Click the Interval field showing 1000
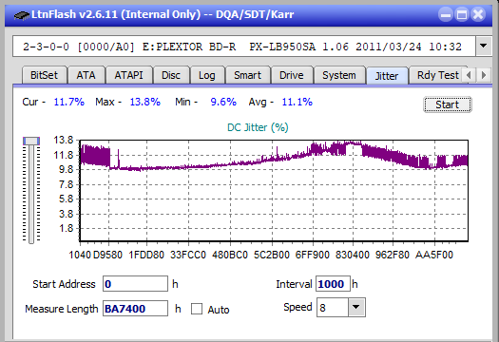The image size is (499, 342). (333, 284)
